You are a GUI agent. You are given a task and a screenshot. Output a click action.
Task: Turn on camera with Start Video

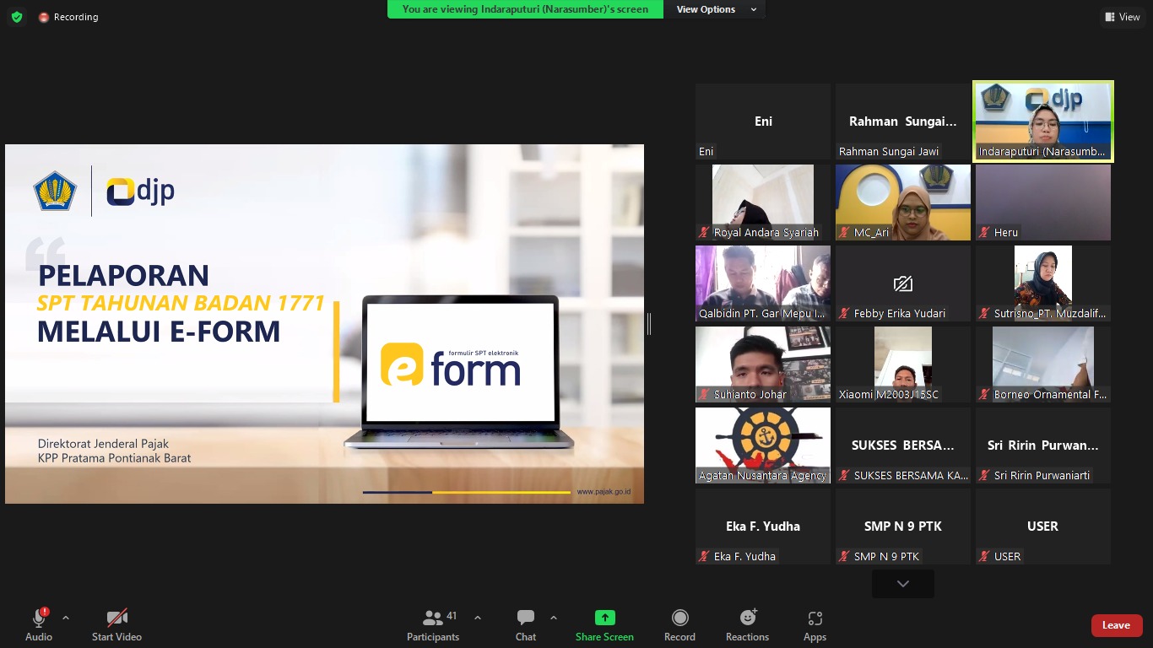point(116,625)
